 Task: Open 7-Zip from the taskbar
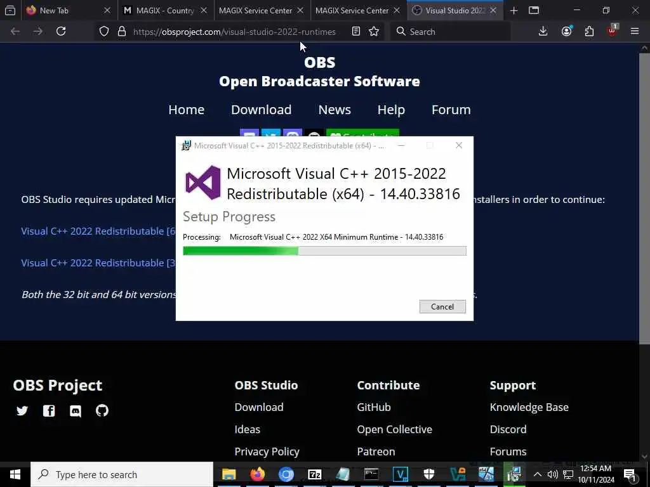coord(315,474)
